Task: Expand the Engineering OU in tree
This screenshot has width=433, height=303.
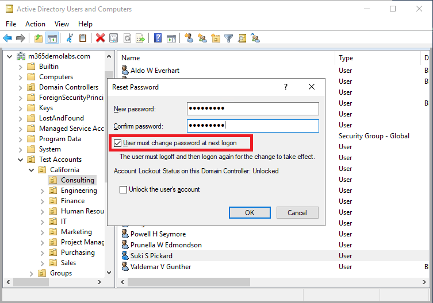Action: click(x=42, y=191)
